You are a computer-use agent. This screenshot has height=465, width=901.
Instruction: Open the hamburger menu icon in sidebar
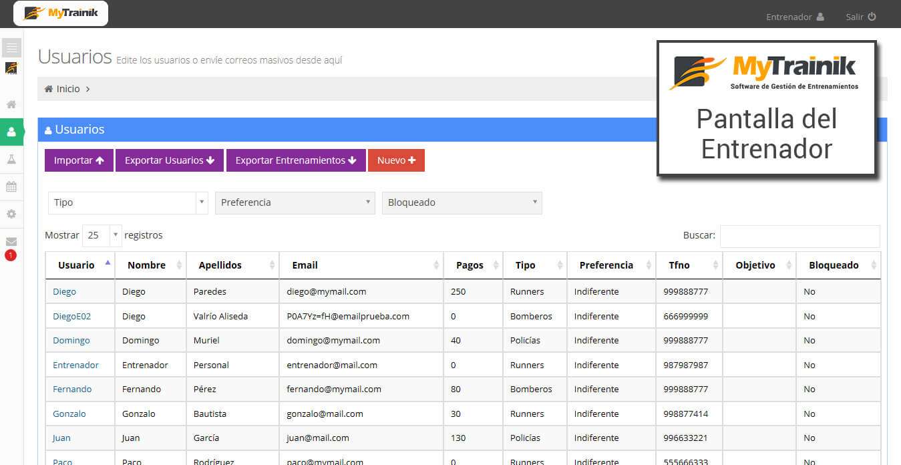tap(11, 47)
